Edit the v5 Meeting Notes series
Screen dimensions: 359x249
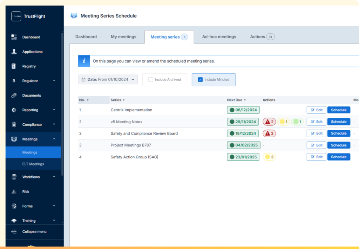(316, 122)
